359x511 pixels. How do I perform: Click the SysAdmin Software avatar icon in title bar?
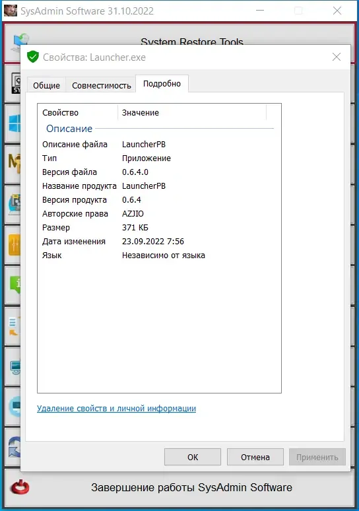point(11,11)
